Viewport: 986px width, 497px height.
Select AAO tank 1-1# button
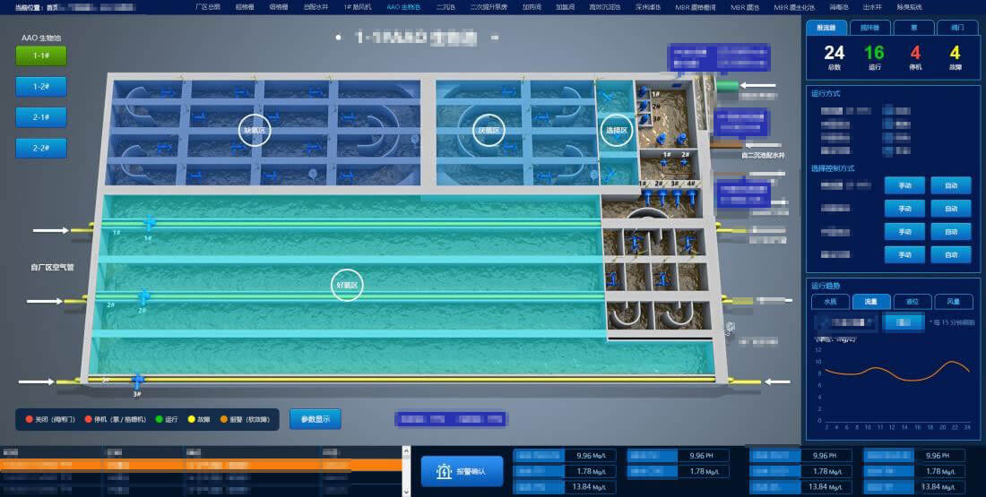[x=41, y=56]
